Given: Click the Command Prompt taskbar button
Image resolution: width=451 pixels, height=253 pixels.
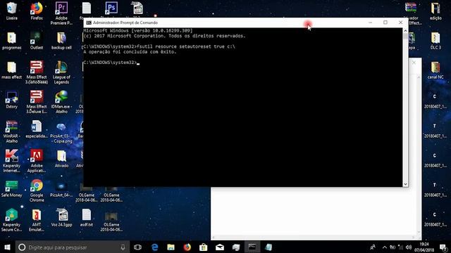Looking at the screenshot, I should 252,247.
